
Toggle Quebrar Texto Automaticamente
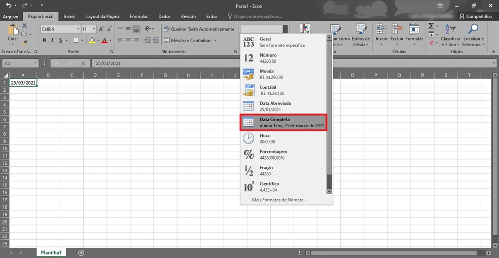point(199,29)
